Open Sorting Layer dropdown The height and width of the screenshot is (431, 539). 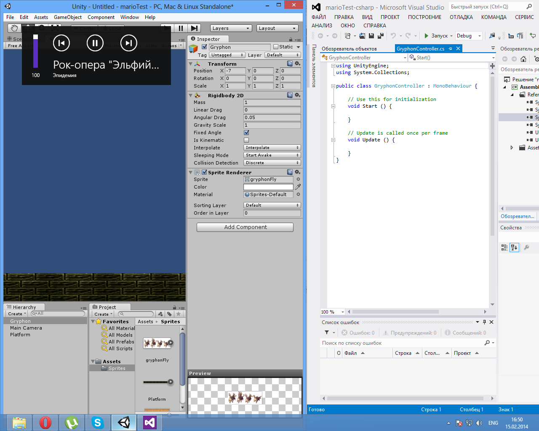coord(272,205)
